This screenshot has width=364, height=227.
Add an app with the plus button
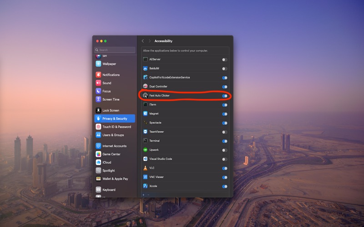143,195
